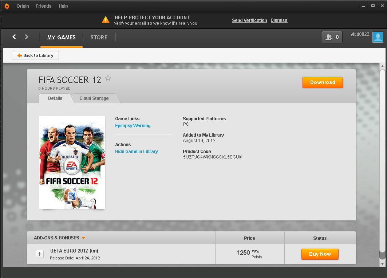Click the 0 HOURS PLAYED text
The width and height of the screenshot is (387, 278).
point(55,89)
